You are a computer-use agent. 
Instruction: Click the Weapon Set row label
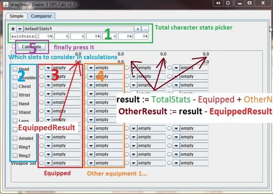pyautogui.click(x=24, y=163)
